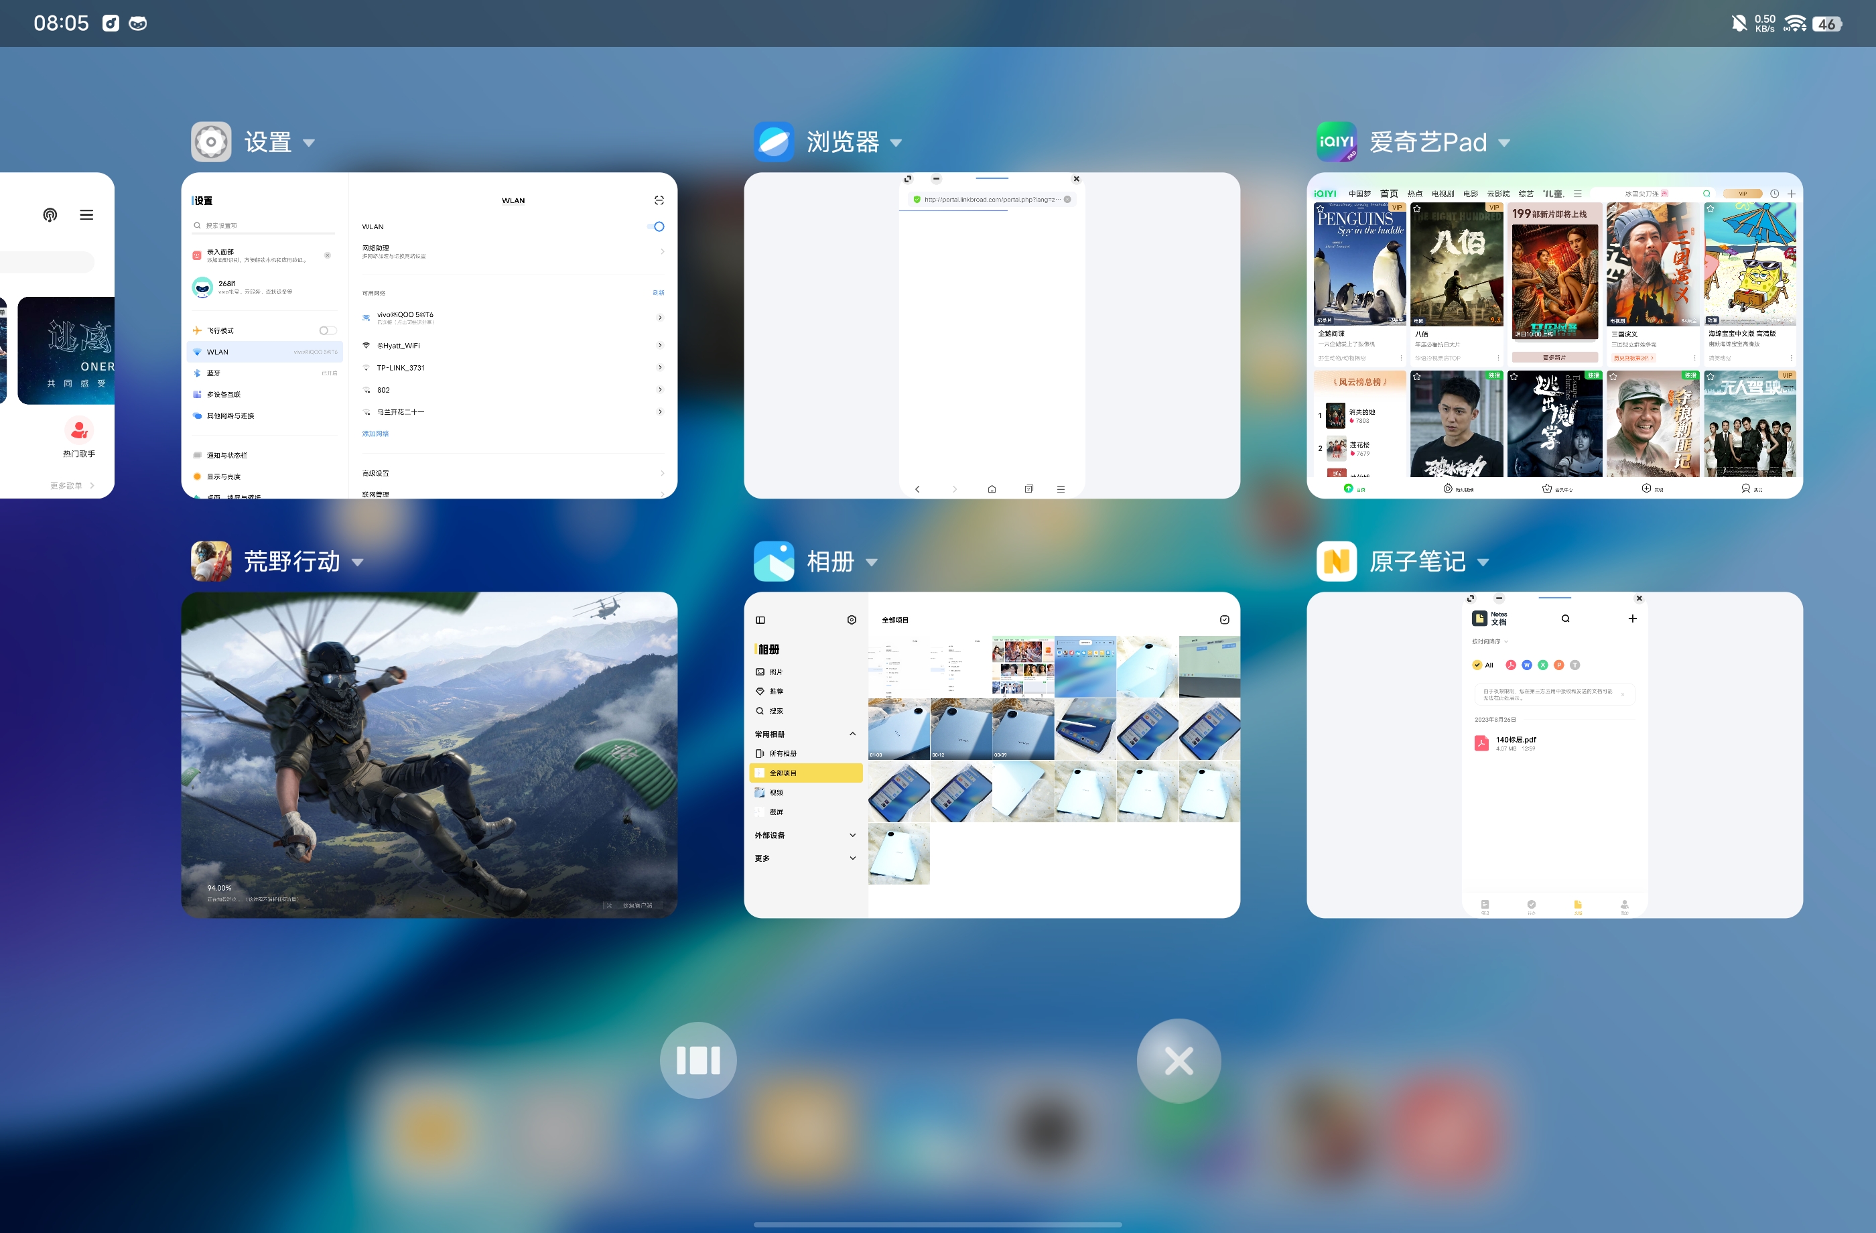The image size is (1876, 1233).
Task: Toggle the WLAN switch off
Action: [656, 226]
